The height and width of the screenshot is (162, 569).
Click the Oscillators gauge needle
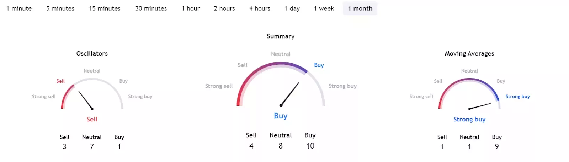[x=86, y=100]
